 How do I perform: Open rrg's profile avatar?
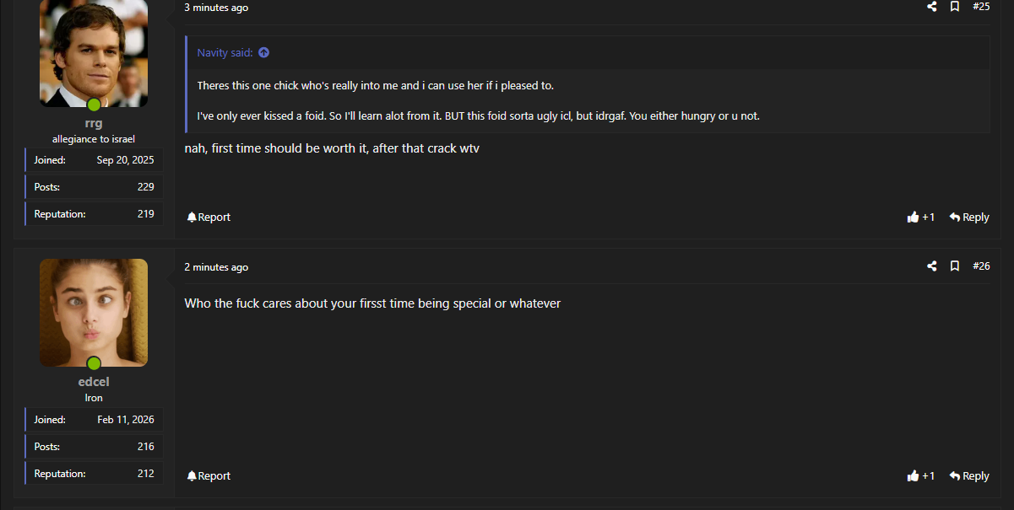coord(94,52)
